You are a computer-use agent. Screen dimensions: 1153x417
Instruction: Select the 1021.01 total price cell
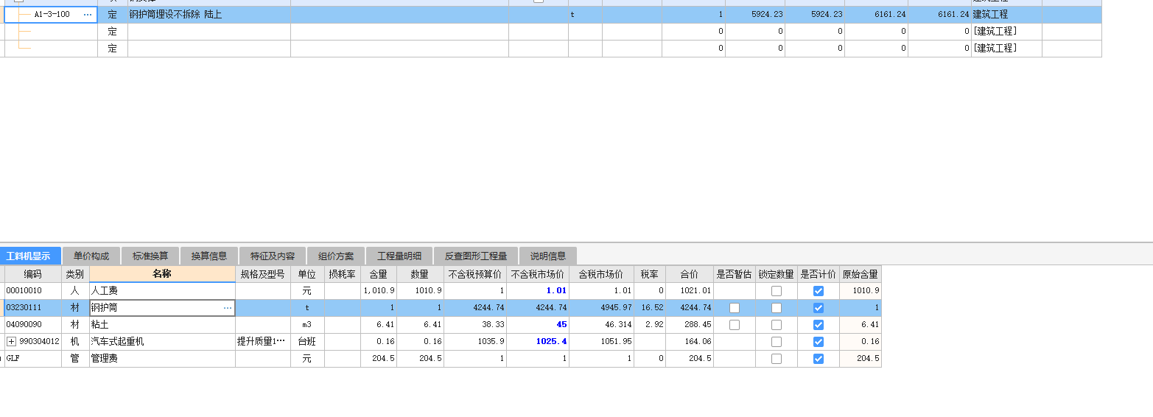pos(690,291)
